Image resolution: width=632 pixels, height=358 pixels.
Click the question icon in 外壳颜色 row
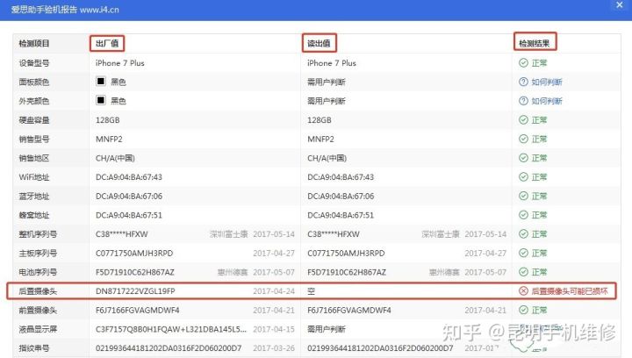[523, 101]
